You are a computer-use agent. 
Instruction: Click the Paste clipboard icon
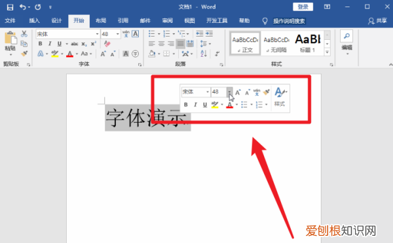click(x=10, y=38)
